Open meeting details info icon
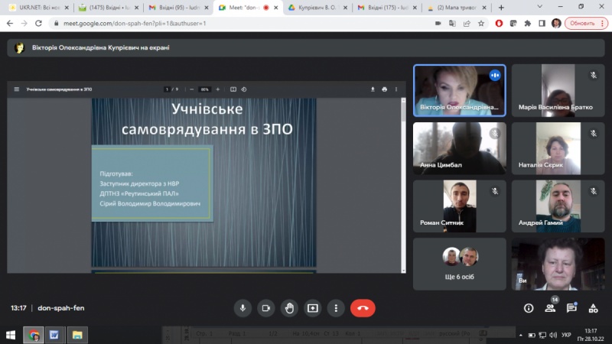Screen dimensions: 612x344 coord(529,308)
